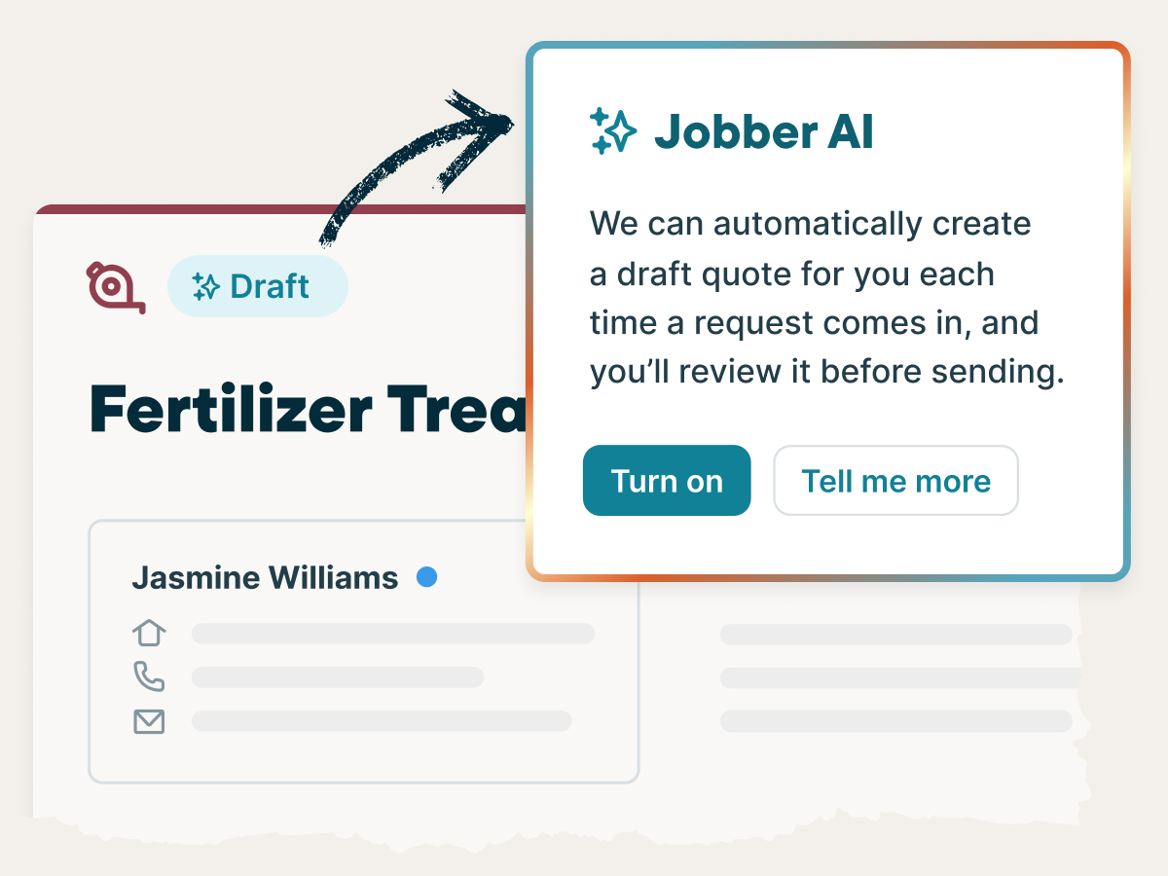
Task: Click the phone icon in client card
Action: coord(149,676)
